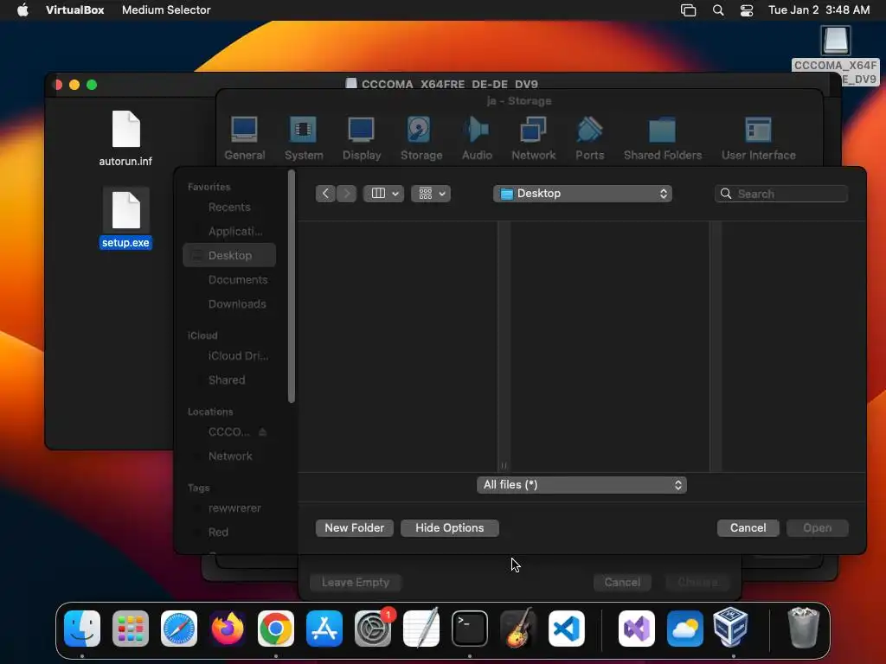Select the Red tag in sidebar
Image resolution: width=886 pixels, height=664 pixels.
tap(229, 532)
